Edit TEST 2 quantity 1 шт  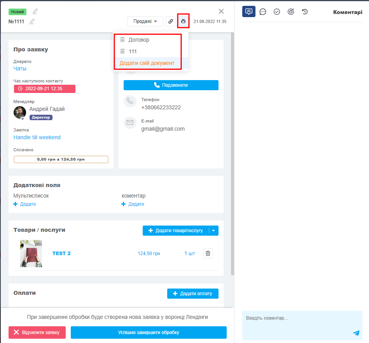pyautogui.click(x=190, y=254)
